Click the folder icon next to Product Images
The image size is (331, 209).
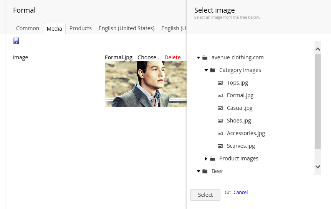click(213, 158)
